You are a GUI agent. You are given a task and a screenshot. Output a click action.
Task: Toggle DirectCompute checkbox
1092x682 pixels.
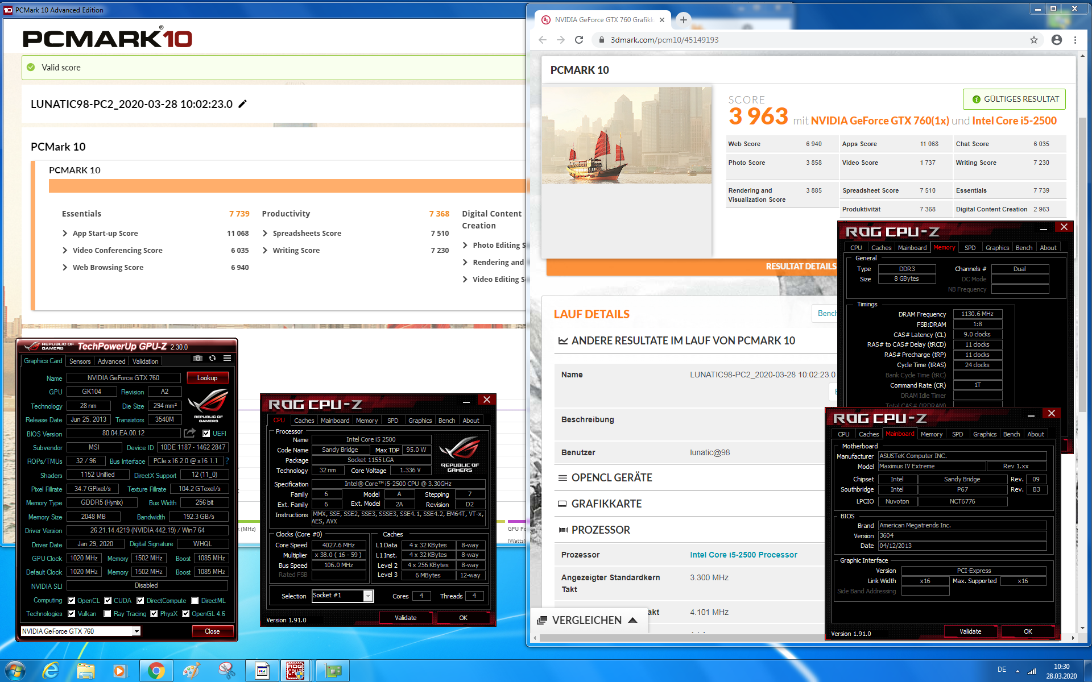coord(140,601)
